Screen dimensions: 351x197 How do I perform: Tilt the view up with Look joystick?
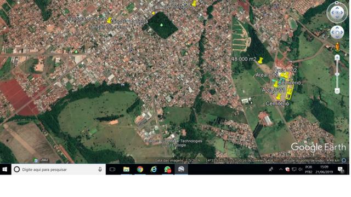(x=337, y=8)
